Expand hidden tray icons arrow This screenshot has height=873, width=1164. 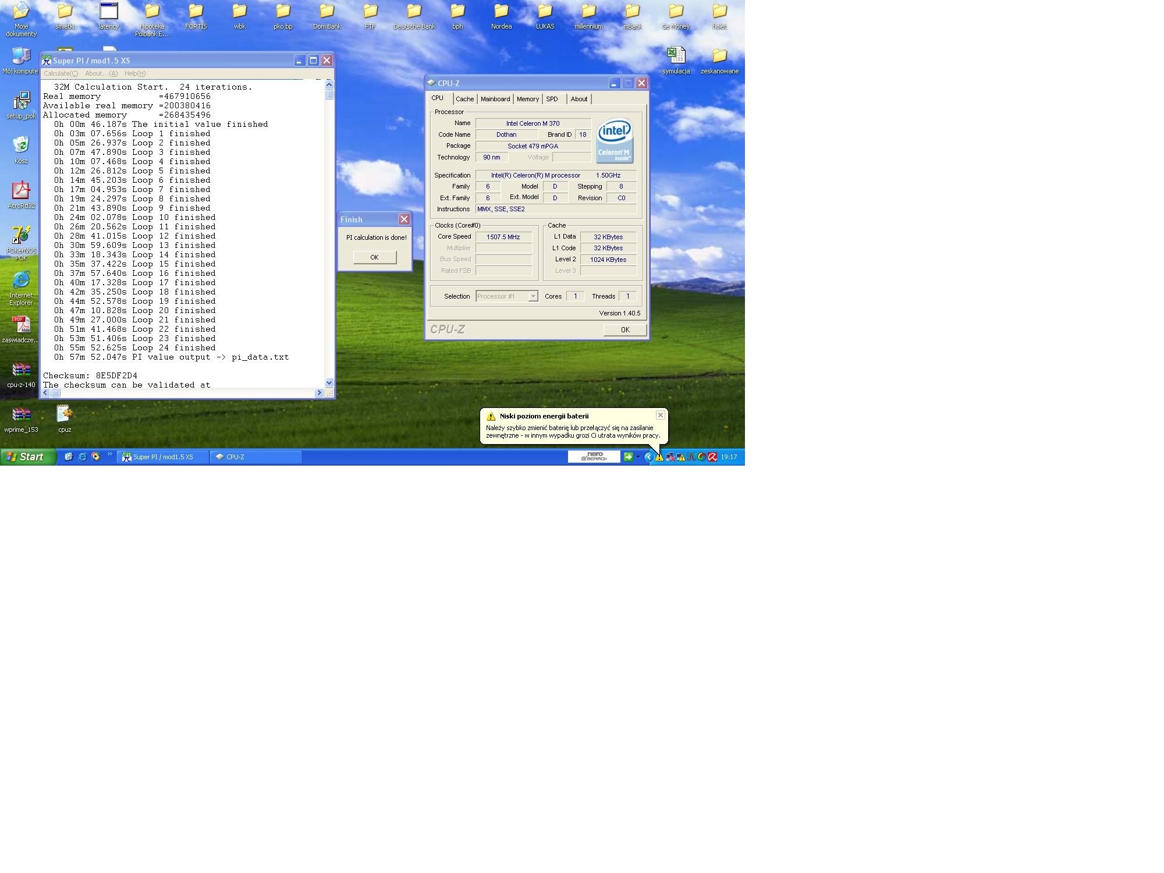coord(648,457)
